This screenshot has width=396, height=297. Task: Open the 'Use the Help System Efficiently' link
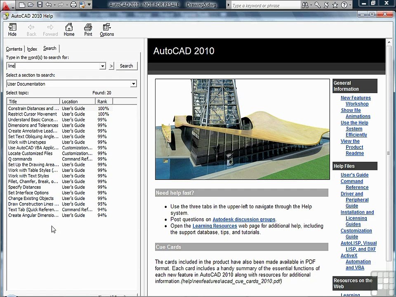pos(354,129)
